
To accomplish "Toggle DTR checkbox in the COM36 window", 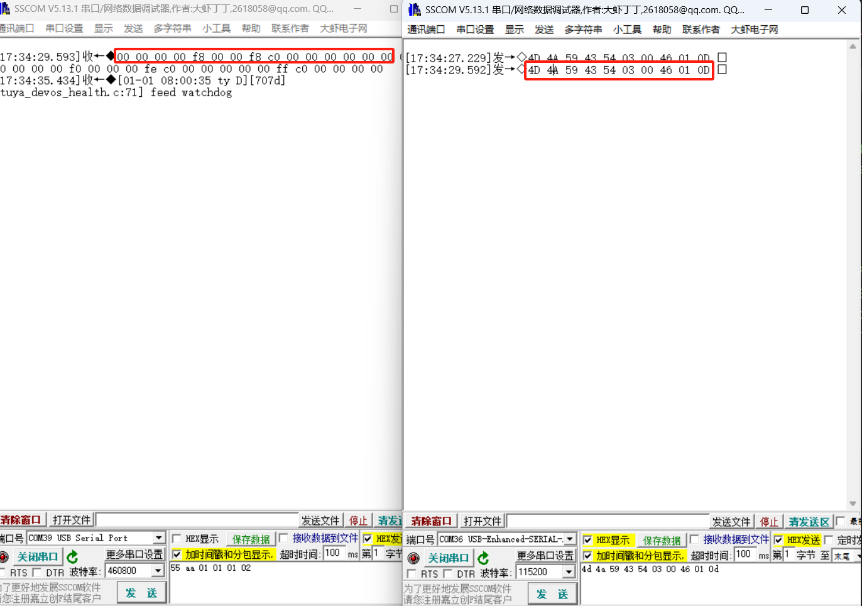I will click(447, 574).
